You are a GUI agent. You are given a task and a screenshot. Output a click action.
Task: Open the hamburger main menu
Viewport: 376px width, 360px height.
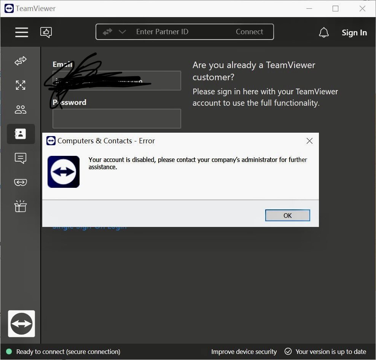[22, 32]
